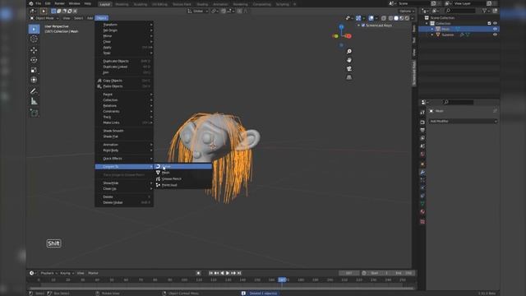Select the Measure tool

tap(34, 101)
